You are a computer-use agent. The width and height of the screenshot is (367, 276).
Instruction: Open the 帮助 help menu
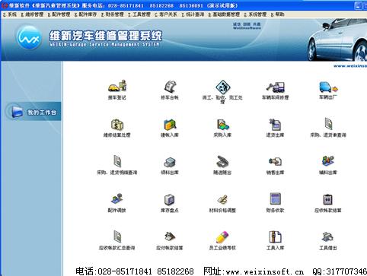[x=277, y=14]
